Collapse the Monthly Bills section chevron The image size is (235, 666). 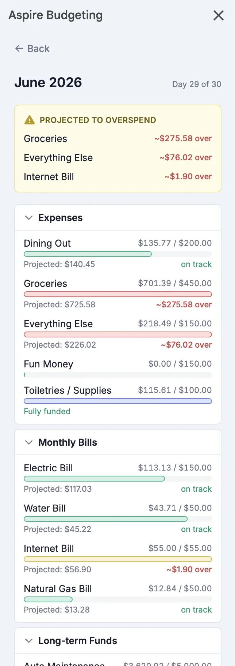28,442
